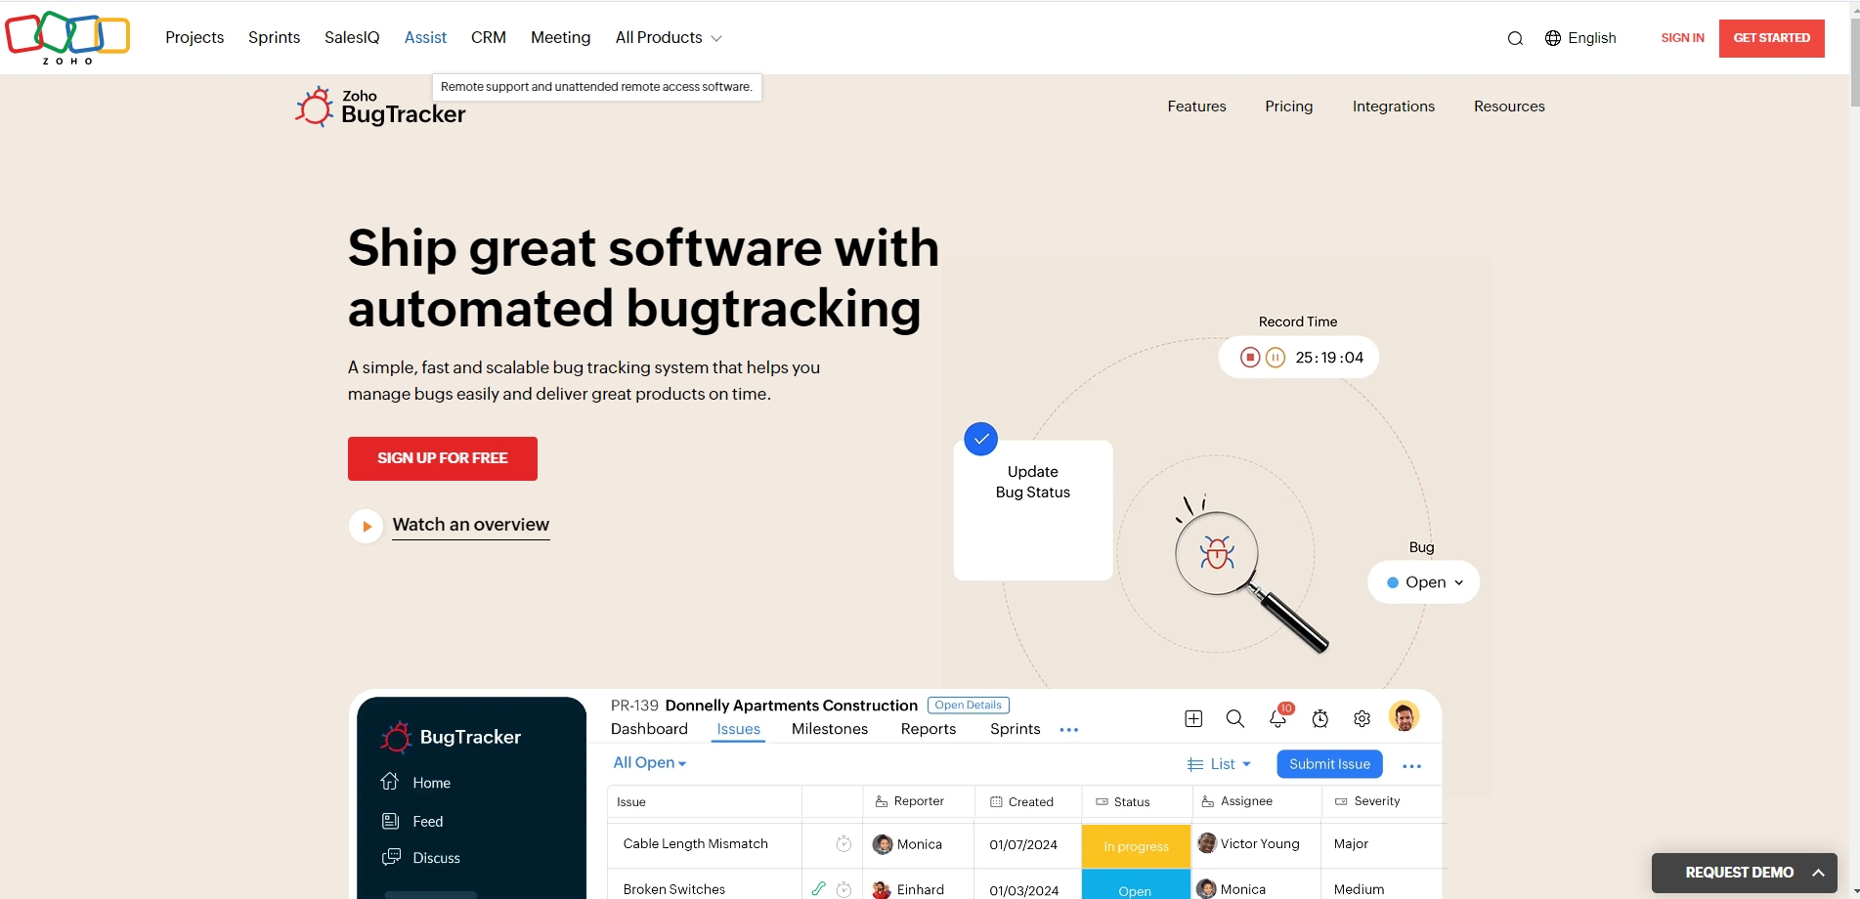
Task: Click the Zoho BugTracker logo in the page header
Action: point(380,107)
